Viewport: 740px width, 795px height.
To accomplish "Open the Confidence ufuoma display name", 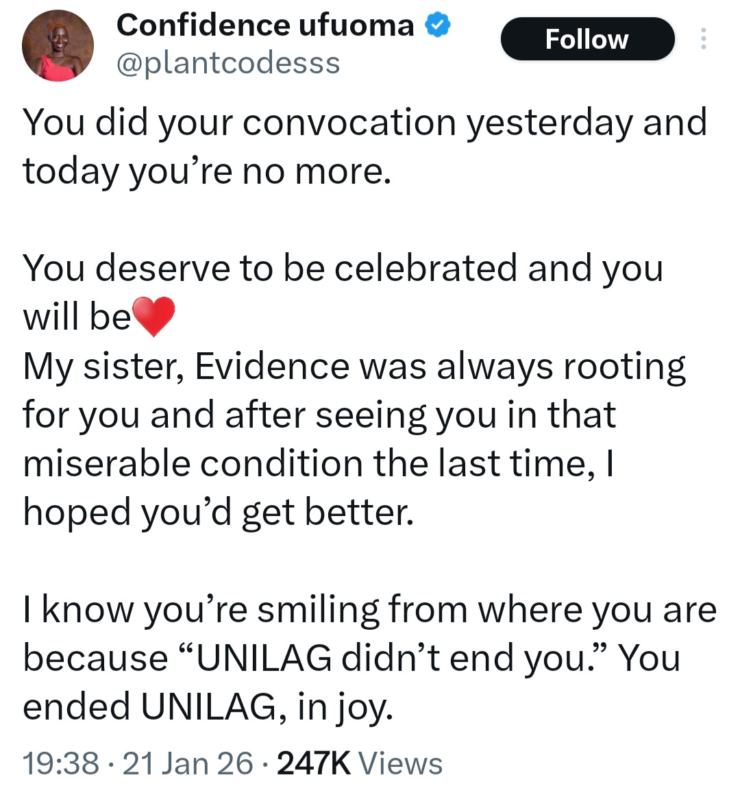I will tap(265, 26).
